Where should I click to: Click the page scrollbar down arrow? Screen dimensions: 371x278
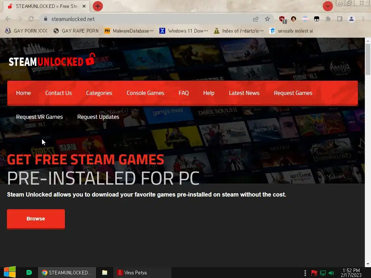click(x=368, y=264)
